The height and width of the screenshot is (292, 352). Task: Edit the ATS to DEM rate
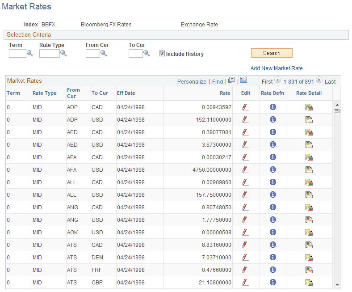point(245,257)
